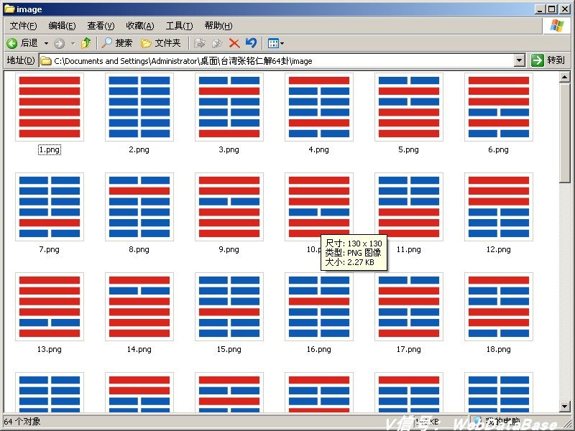575x431 pixels.
Task: Click the vertical scrollbar thumb
Action: point(565,133)
